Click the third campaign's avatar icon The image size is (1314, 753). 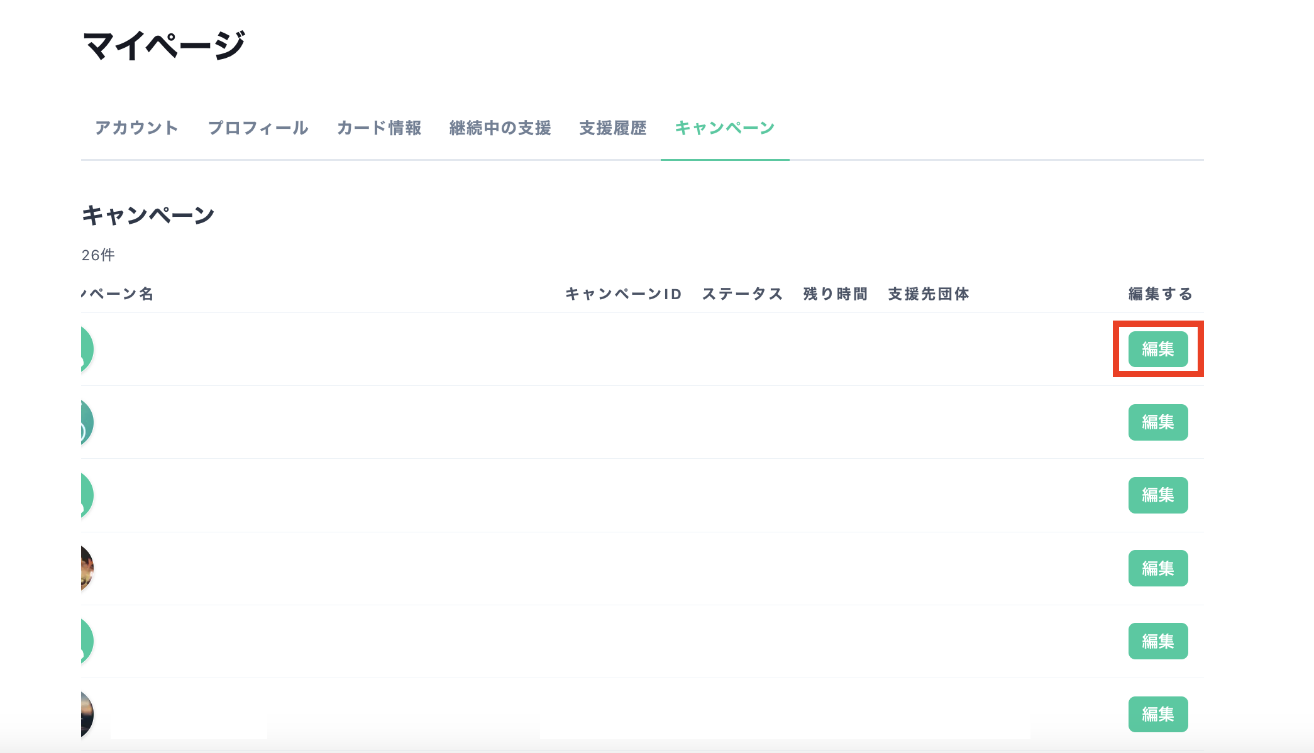click(x=84, y=495)
